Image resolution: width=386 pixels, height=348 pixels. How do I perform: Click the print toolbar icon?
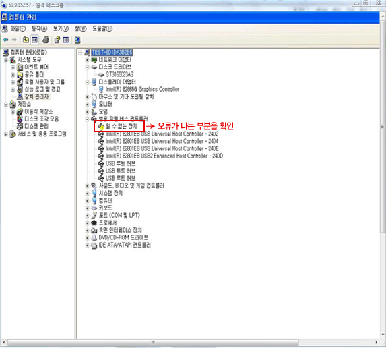[46, 40]
